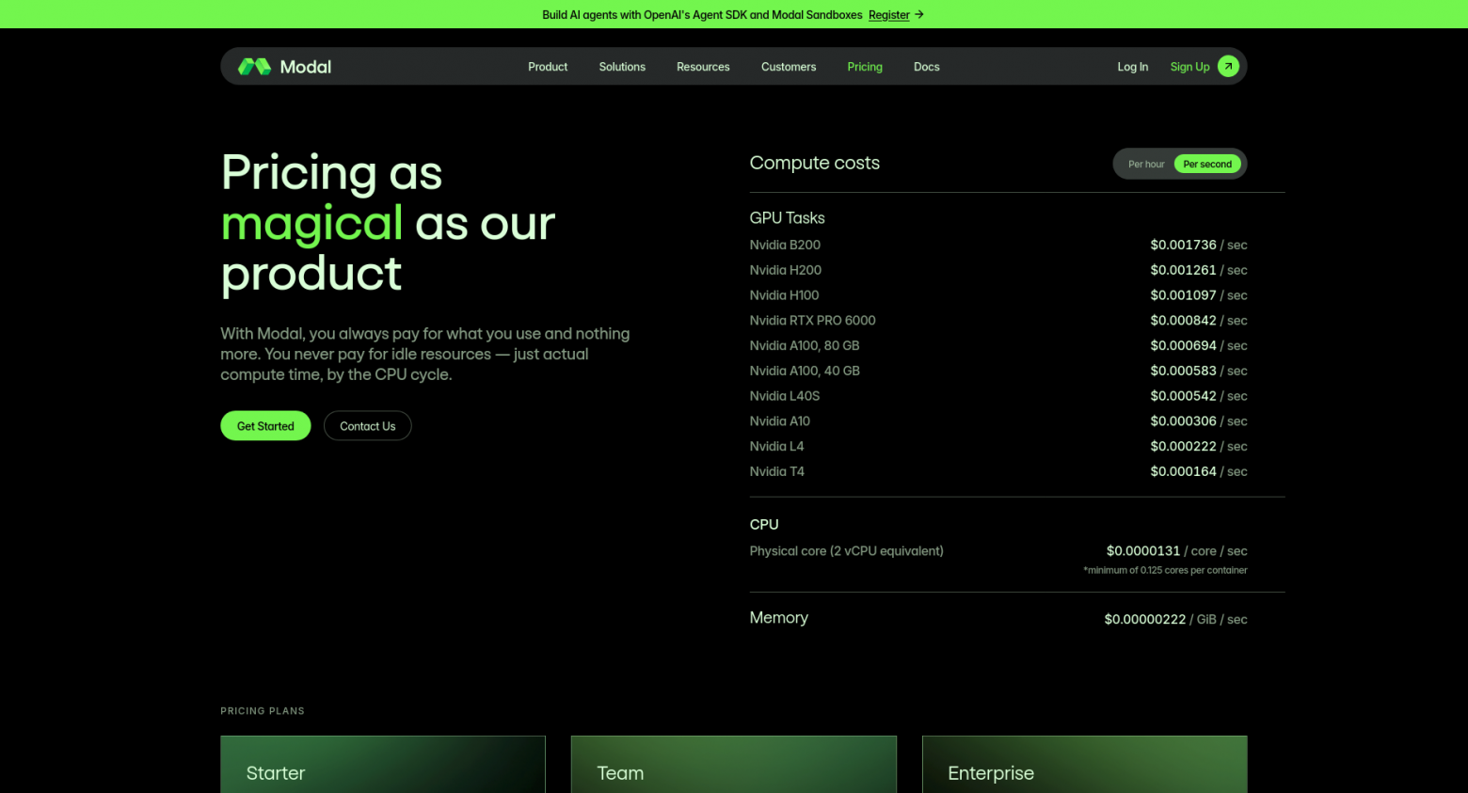
Task: Click the PRICING PLANS section label
Action: coord(263,711)
